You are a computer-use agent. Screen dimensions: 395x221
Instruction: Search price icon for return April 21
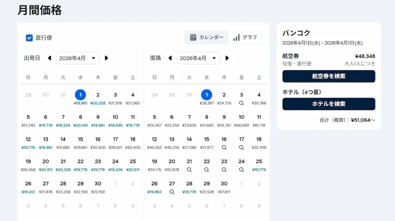[189, 170]
